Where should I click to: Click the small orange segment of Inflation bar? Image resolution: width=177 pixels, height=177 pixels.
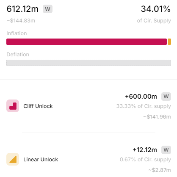(x=169, y=42)
